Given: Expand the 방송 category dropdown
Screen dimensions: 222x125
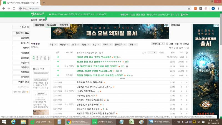Looking at the screenshot, I should (85, 44).
